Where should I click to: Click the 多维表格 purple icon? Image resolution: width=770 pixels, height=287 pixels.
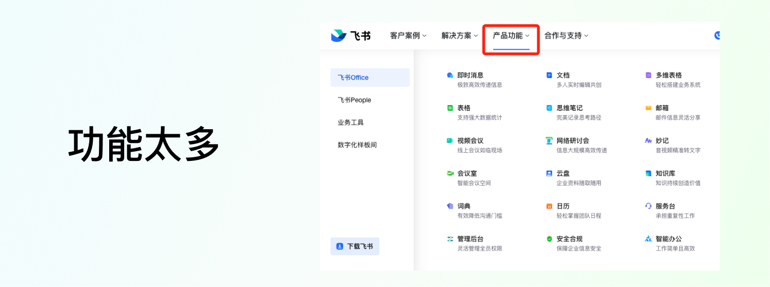click(x=648, y=75)
